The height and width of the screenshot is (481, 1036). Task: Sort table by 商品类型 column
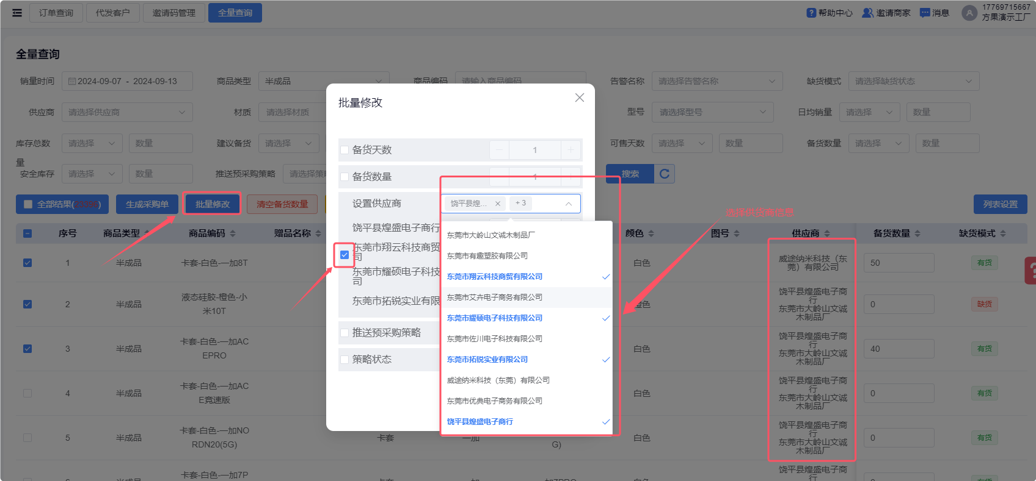(148, 233)
